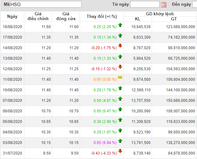The height and width of the screenshot is (159, 197).
Task: Click the volume value 13,757,550
Action: 141,101
